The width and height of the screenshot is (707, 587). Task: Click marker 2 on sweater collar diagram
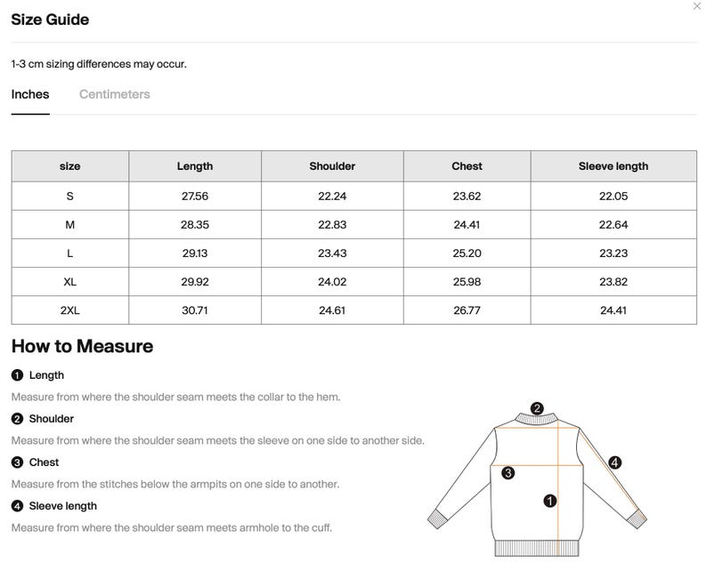[537, 408]
